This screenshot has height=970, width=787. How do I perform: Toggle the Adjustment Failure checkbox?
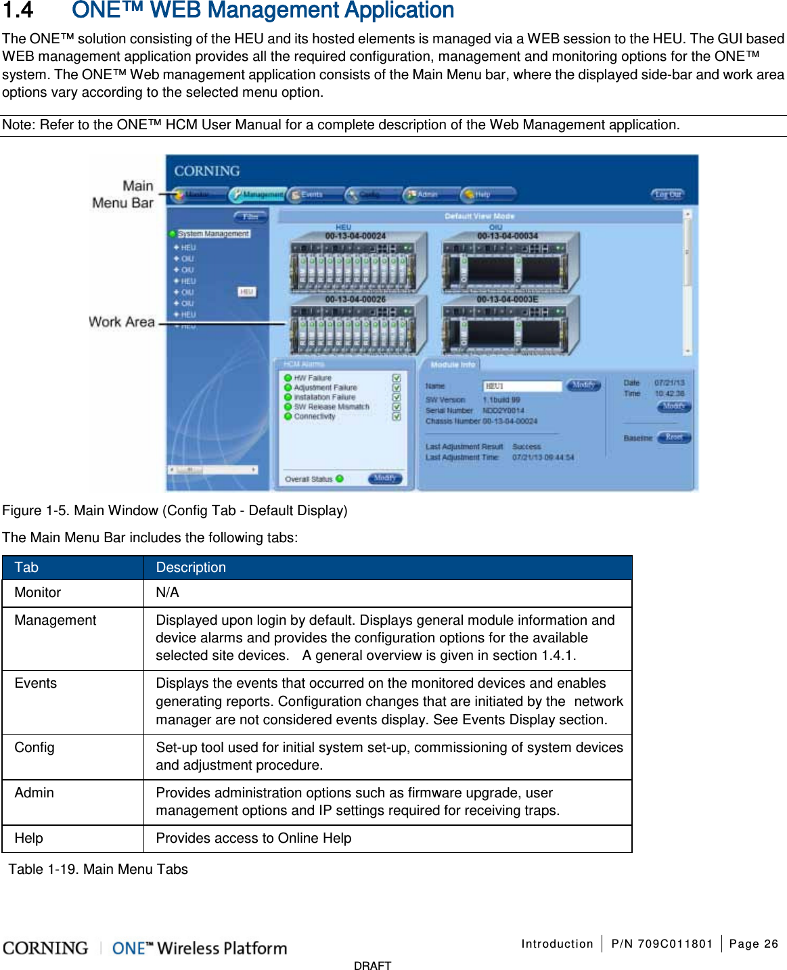click(397, 388)
